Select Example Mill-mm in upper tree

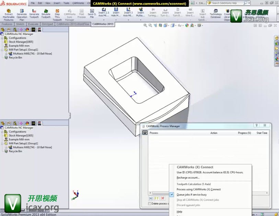point(19,46)
